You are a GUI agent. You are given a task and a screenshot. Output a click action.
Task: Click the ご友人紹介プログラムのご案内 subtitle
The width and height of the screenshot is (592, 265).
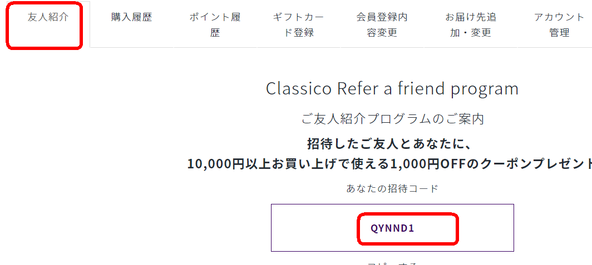392,119
